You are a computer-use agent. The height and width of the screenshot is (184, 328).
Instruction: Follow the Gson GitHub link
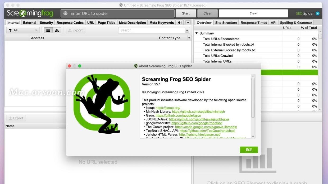coord(178,115)
